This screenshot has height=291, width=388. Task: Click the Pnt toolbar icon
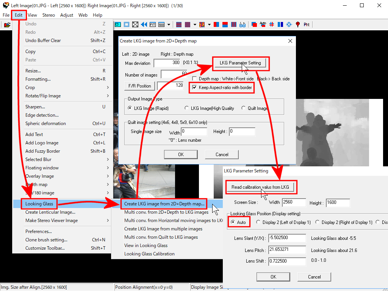pos(307,25)
